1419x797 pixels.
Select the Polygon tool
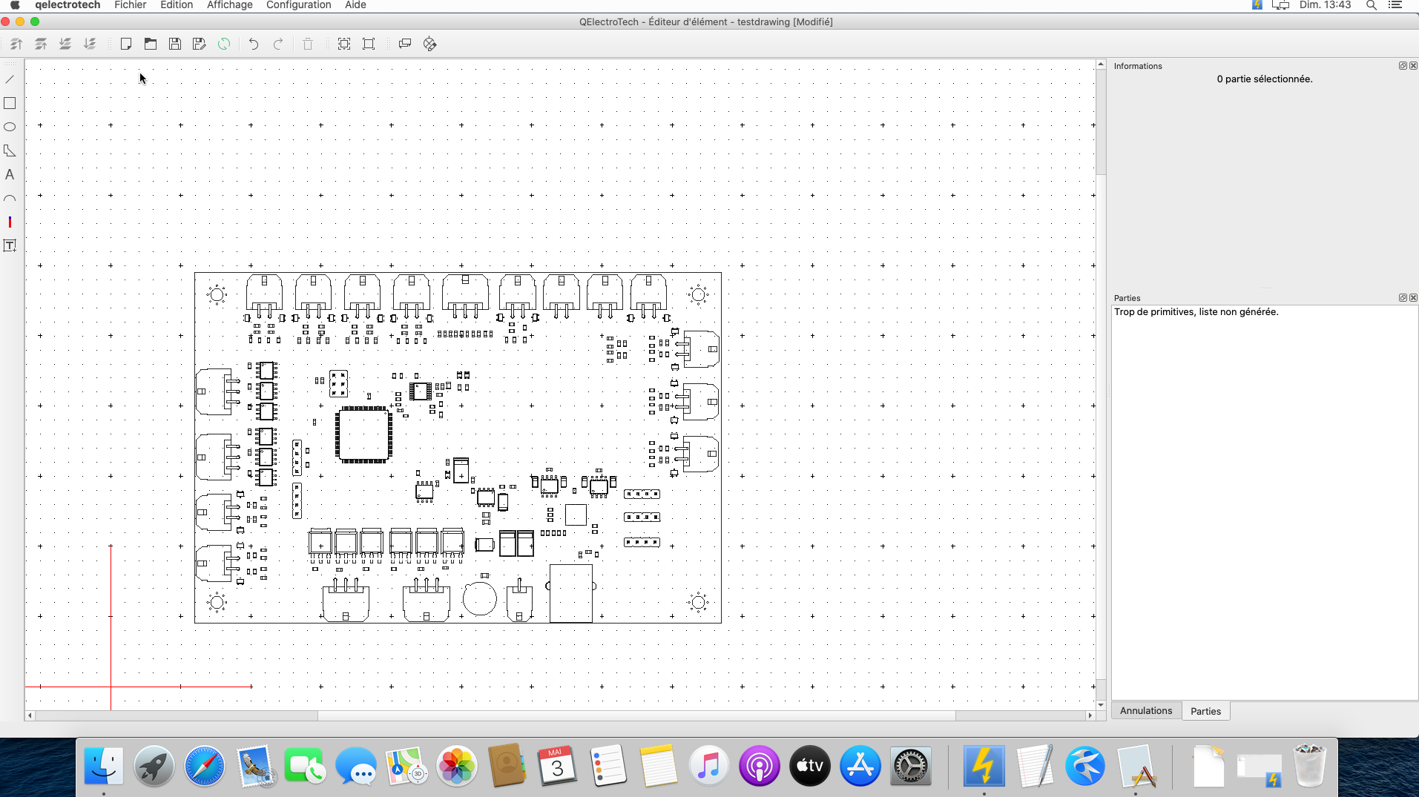(x=10, y=151)
